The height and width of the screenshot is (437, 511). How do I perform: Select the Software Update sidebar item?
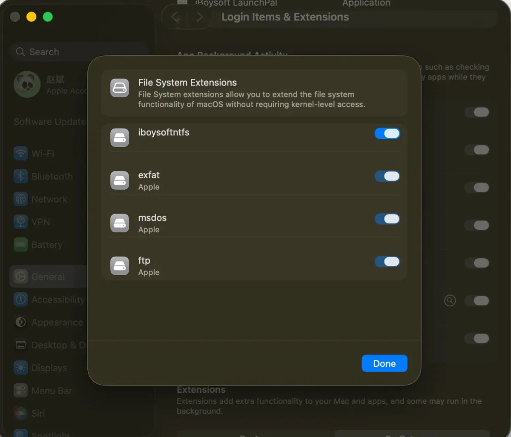tap(49, 122)
